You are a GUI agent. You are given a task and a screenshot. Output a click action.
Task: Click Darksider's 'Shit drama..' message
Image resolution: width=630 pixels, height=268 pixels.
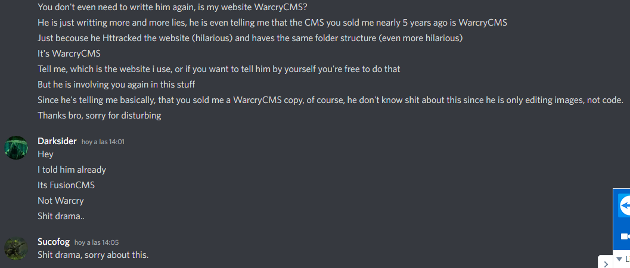pos(61,216)
